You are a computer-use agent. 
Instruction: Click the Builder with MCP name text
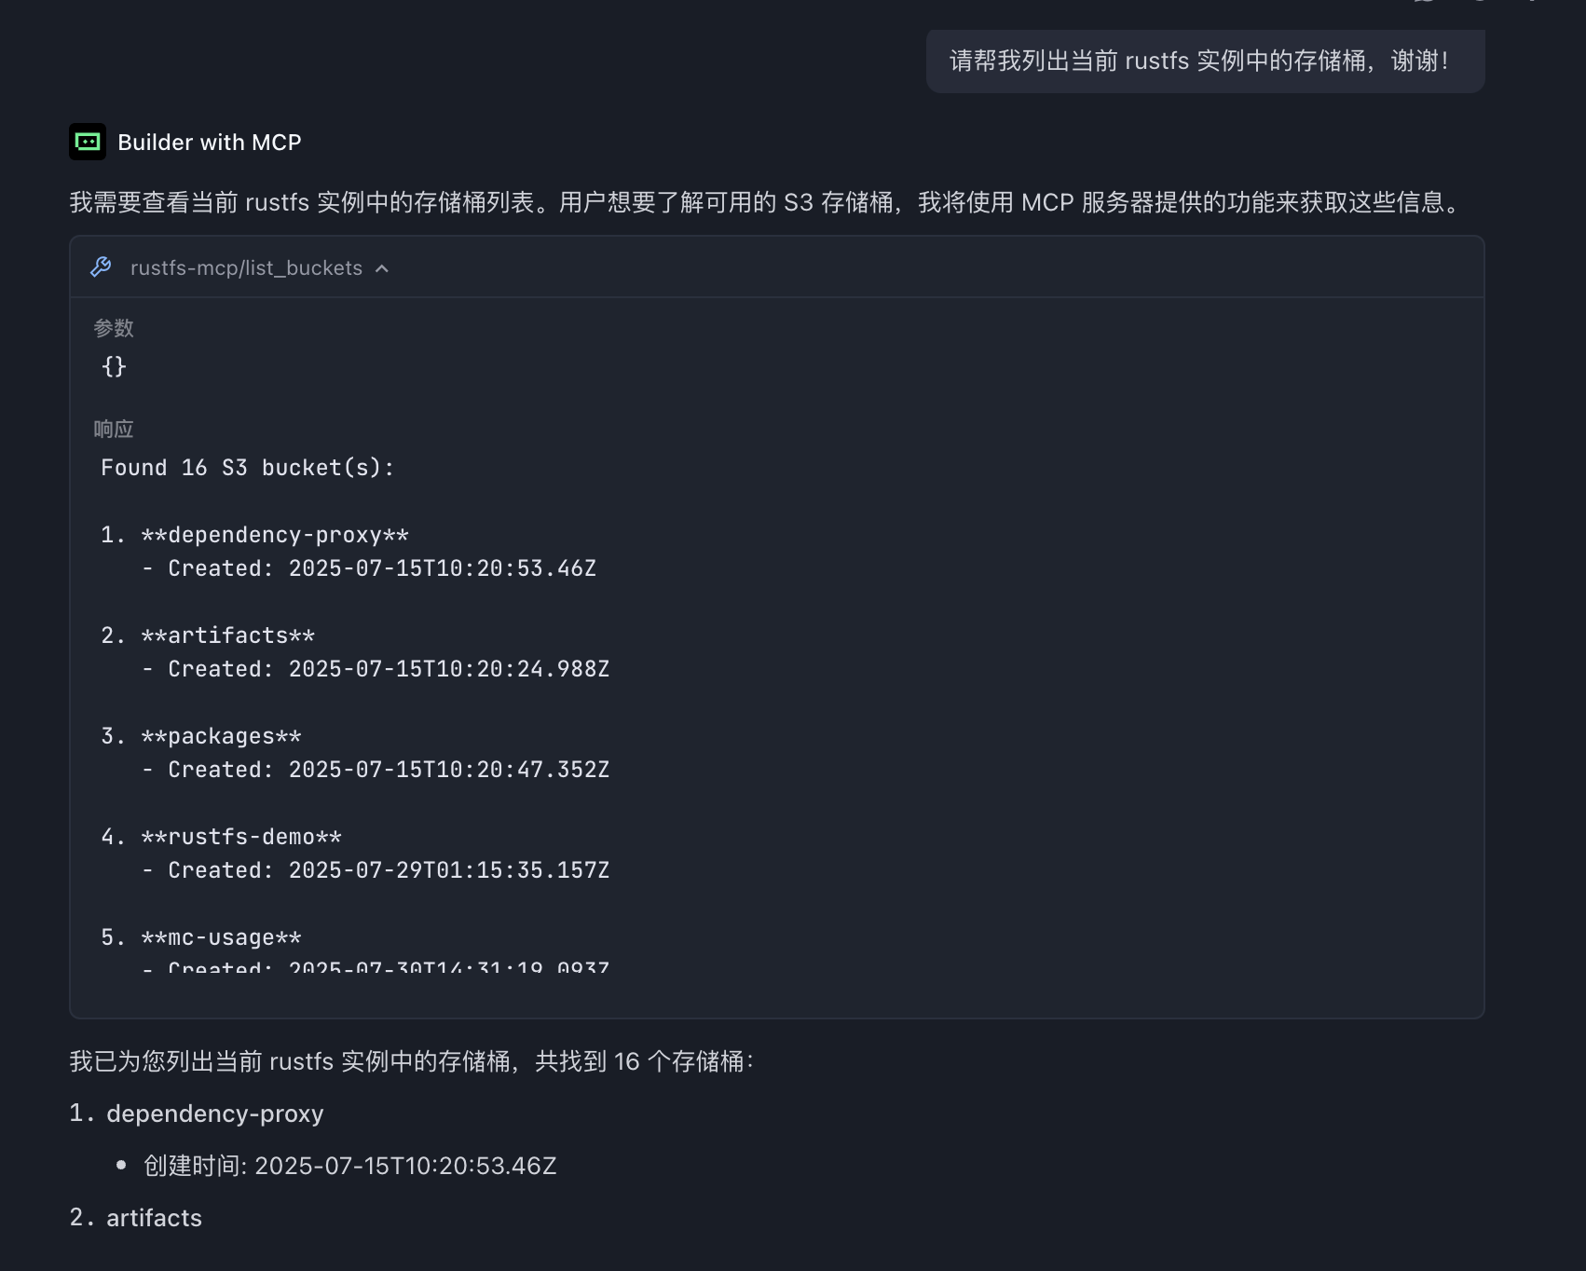[x=209, y=142]
